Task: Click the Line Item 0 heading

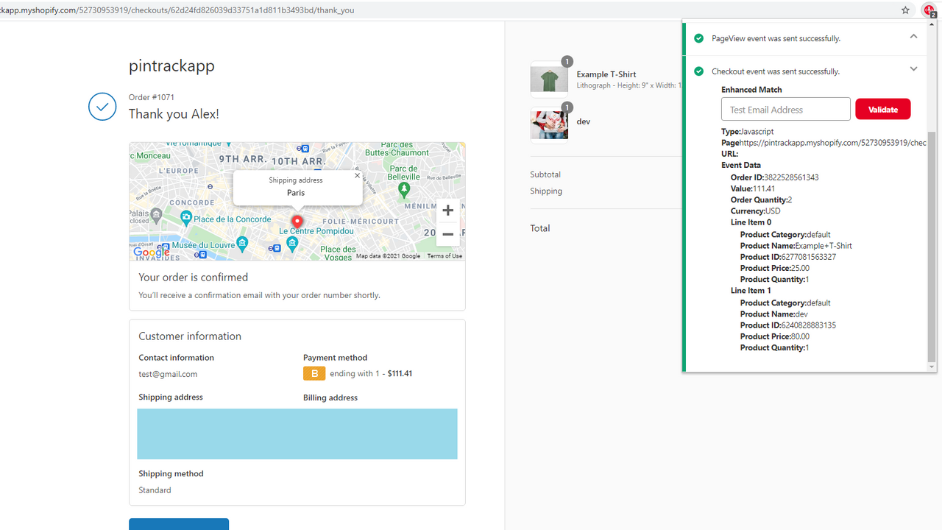Action: pos(751,222)
